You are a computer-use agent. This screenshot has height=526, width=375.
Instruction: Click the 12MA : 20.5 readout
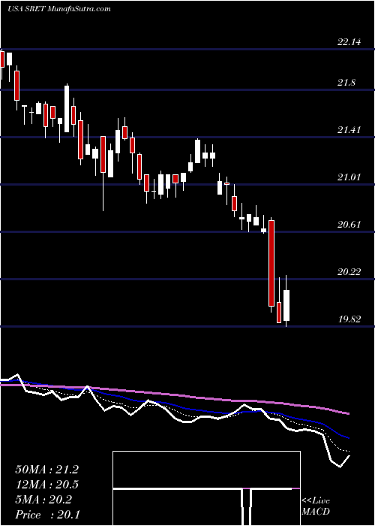[47, 485]
